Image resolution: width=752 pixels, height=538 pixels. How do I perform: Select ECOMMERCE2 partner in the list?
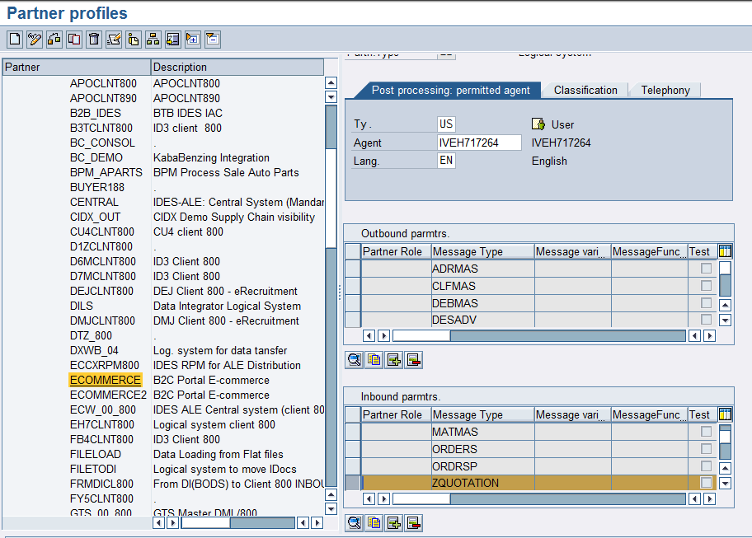tap(108, 395)
